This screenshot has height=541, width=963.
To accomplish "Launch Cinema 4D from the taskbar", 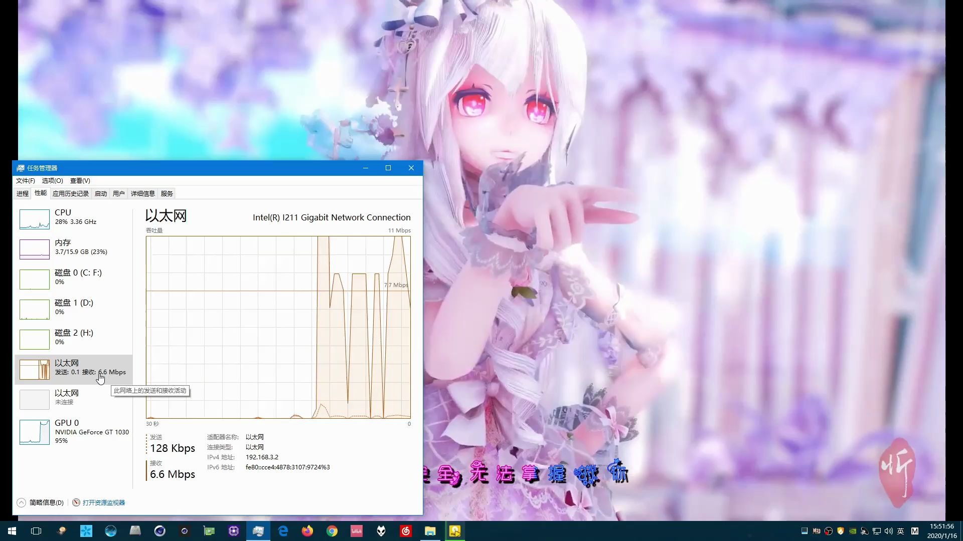I will tap(160, 531).
